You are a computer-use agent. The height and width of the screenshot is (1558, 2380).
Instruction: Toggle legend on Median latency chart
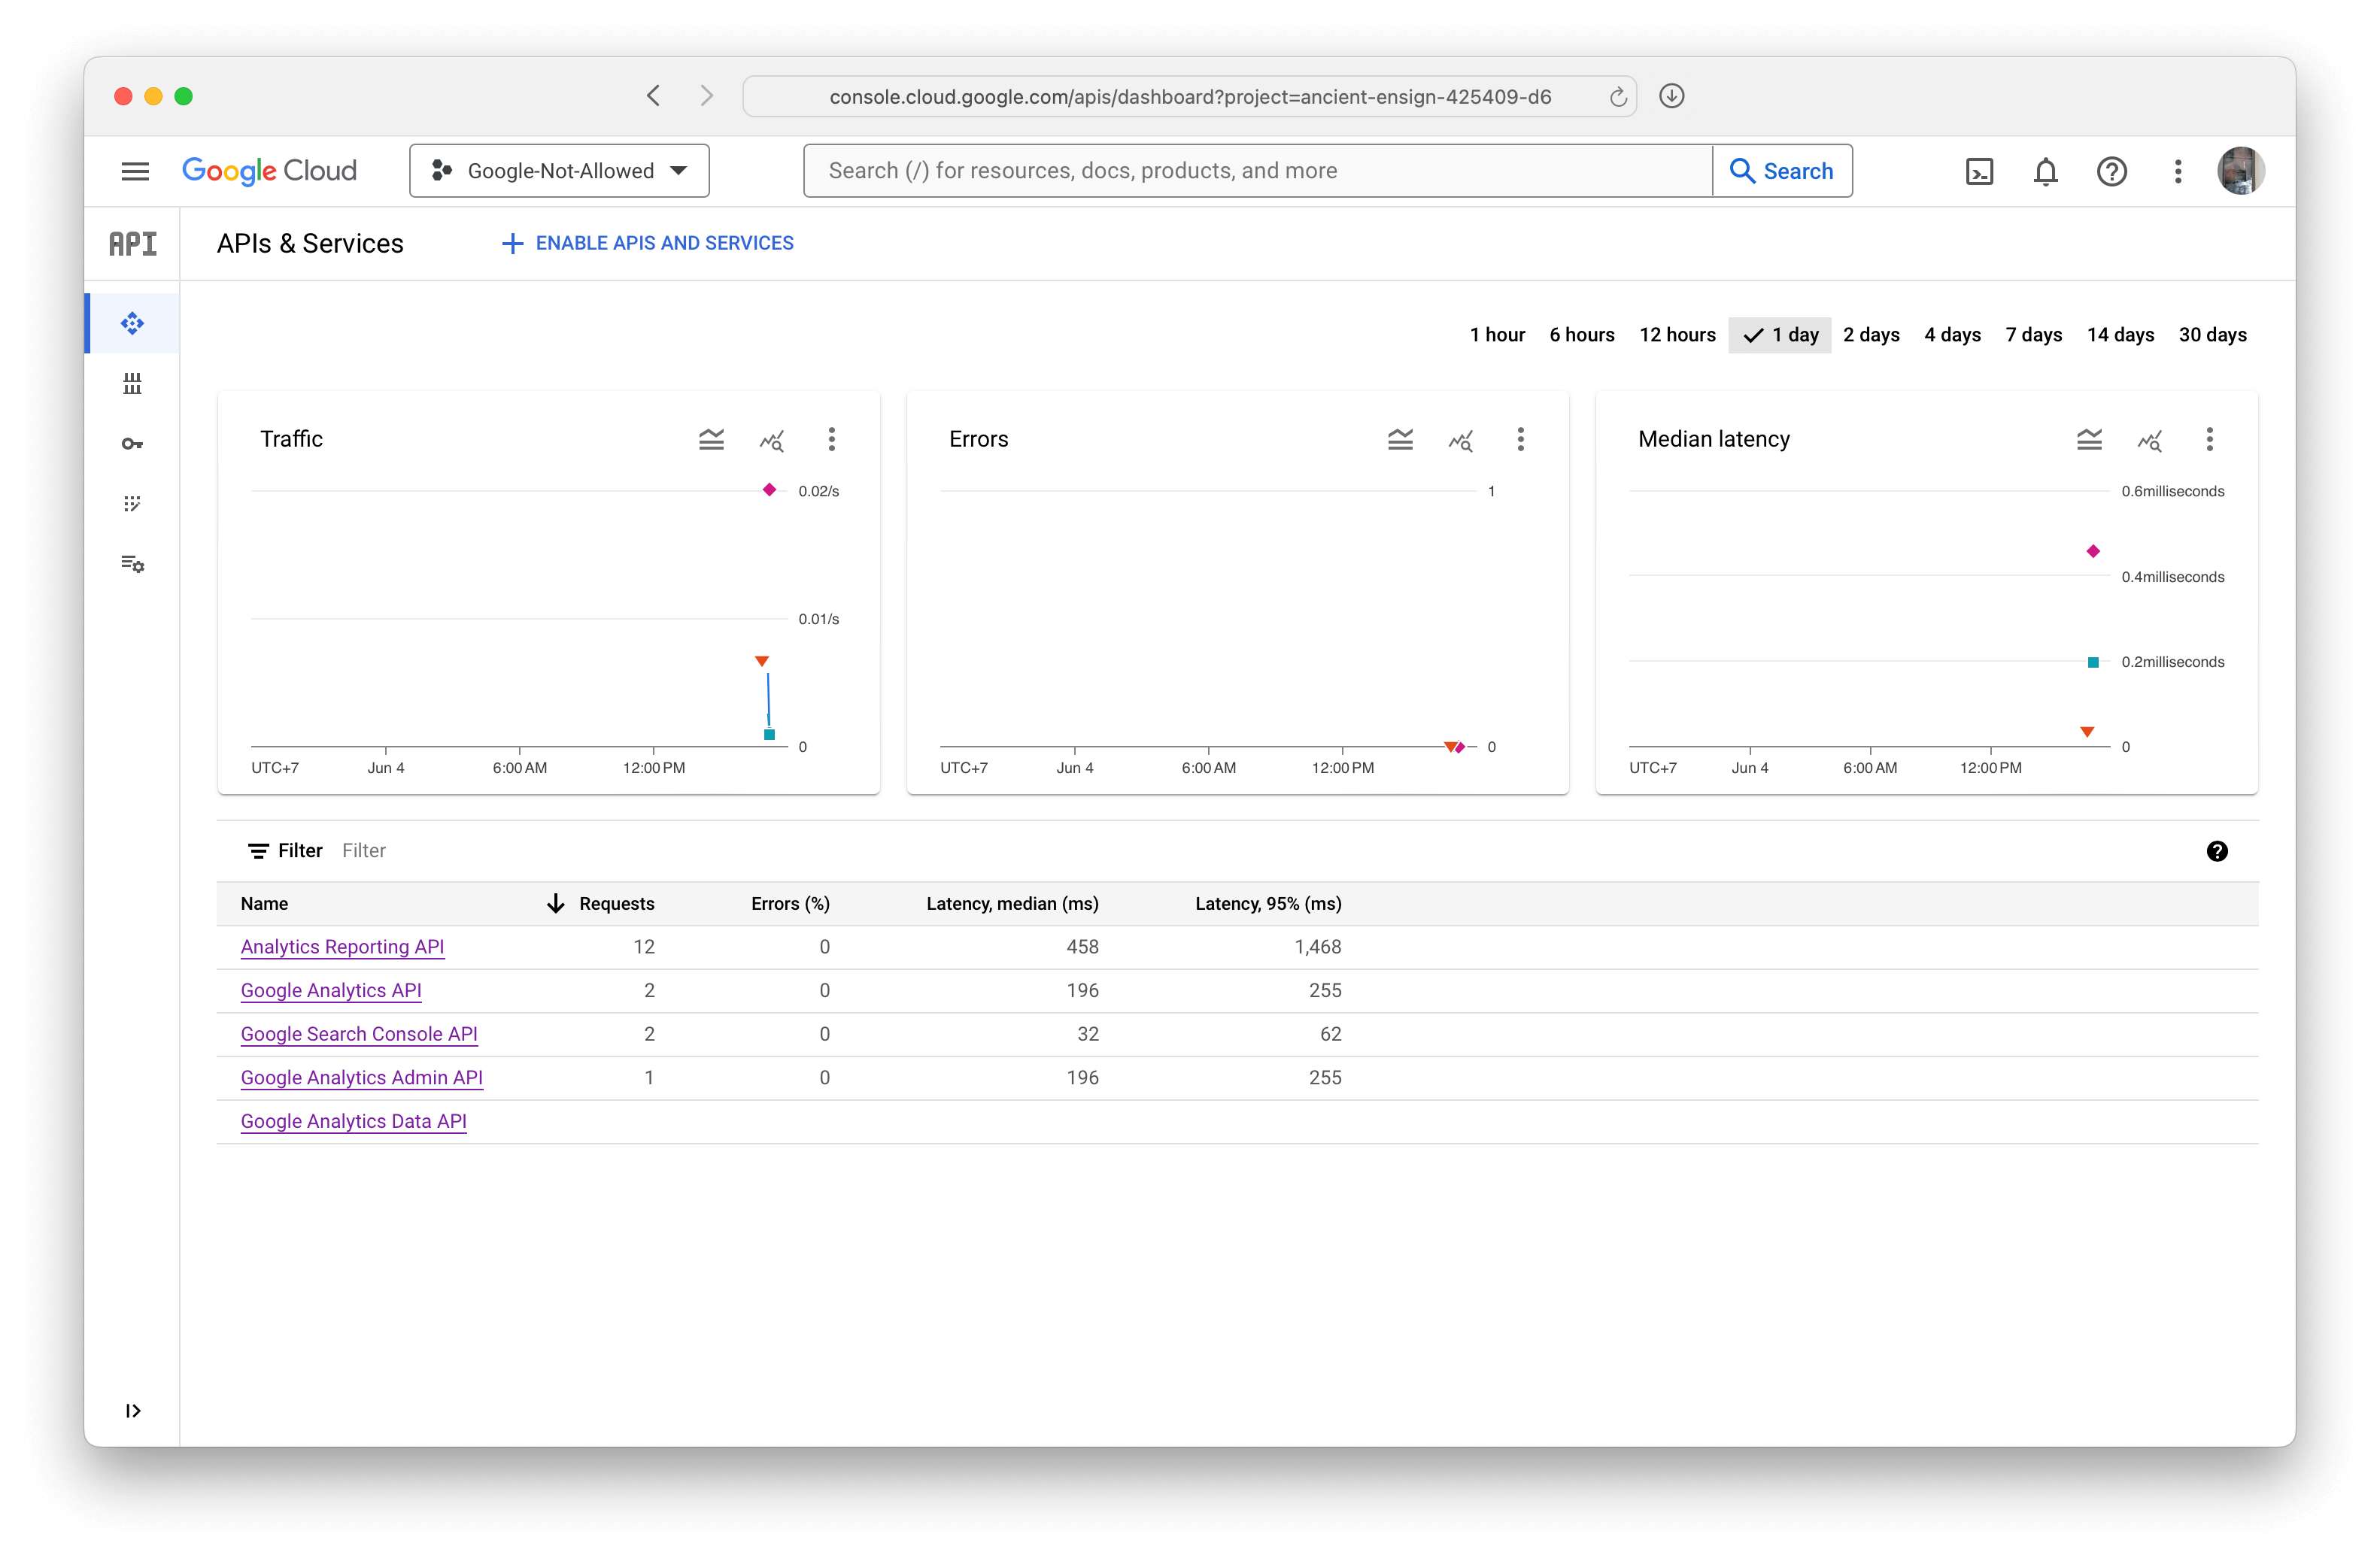pyautogui.click(x=2089, y=440)
